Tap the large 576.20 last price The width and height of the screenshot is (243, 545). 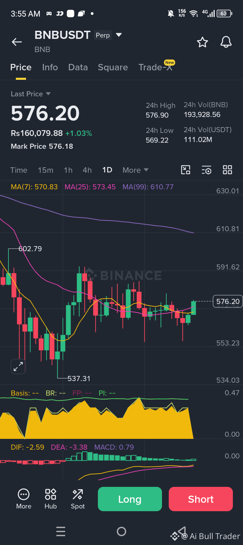tap(45, 113)
